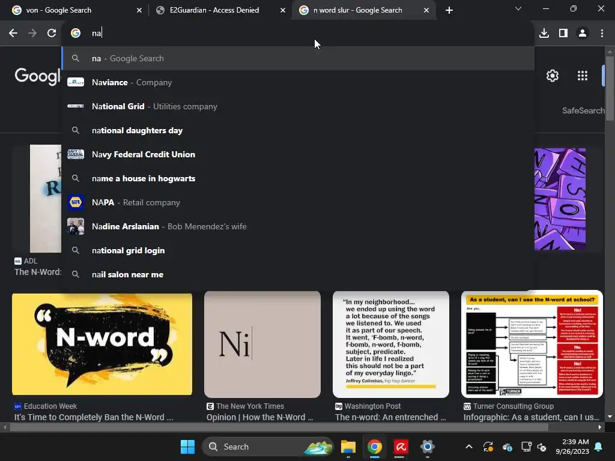This screenshot has width=615, height=461.
Task: Open a new tab with plus button
Action: point(449,11)
